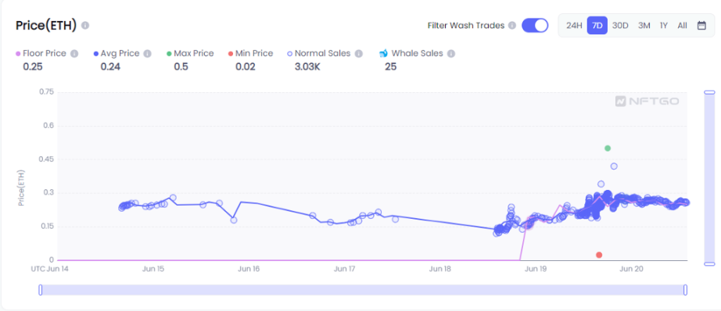Toggle Min Price legend visibility
This screenshot has width=721, height=311.
(250, 54)
